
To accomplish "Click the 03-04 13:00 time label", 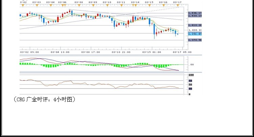I will pyautogui.click(x=60, y=52).
